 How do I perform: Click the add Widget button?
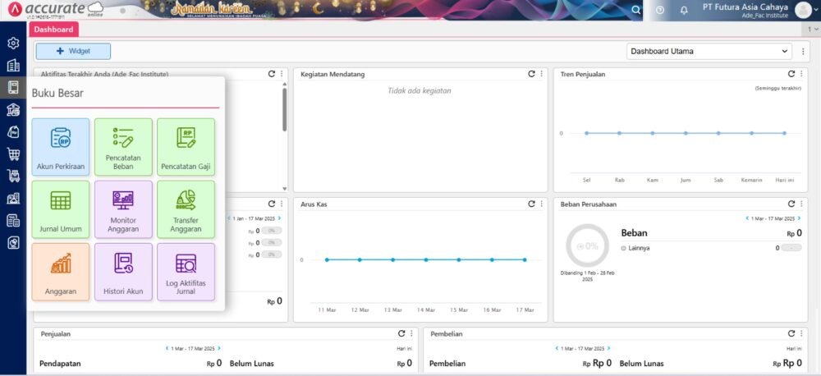pos(73,51)
